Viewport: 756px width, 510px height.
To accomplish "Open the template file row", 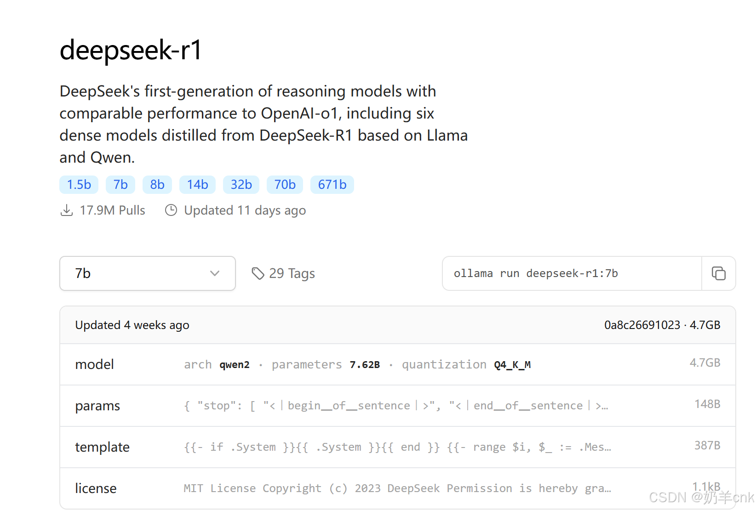I will coord(398,447).
